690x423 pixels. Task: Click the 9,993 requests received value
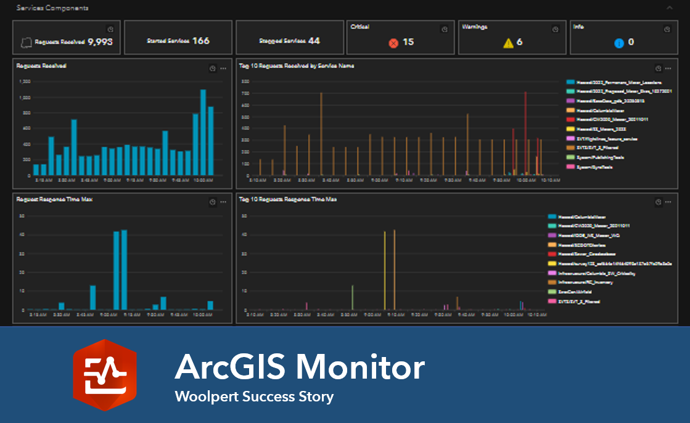coord(101,42)
